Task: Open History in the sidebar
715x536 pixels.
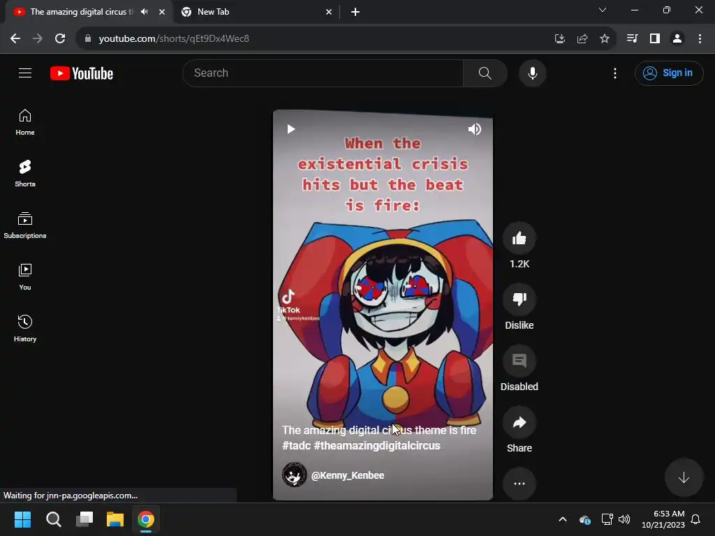Action: 25,328
